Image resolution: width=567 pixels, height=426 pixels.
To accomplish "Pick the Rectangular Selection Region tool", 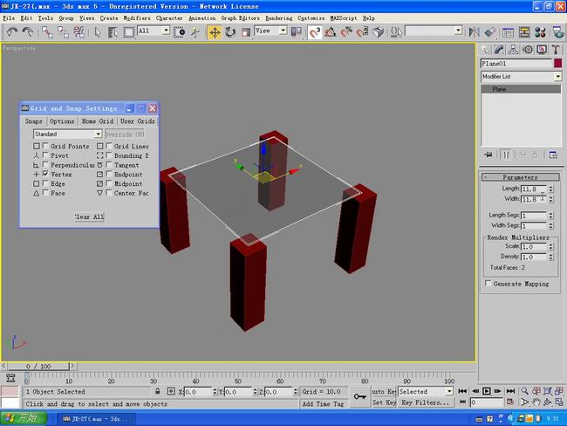I will pos(128,32).
